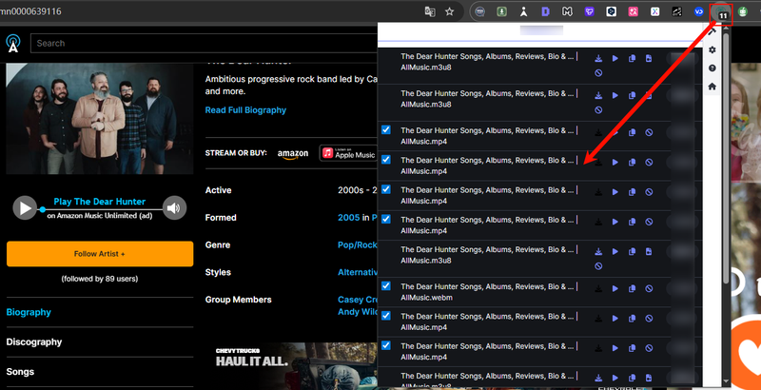
Task: Open the Discography tab
Action: [x=34, y=342]
